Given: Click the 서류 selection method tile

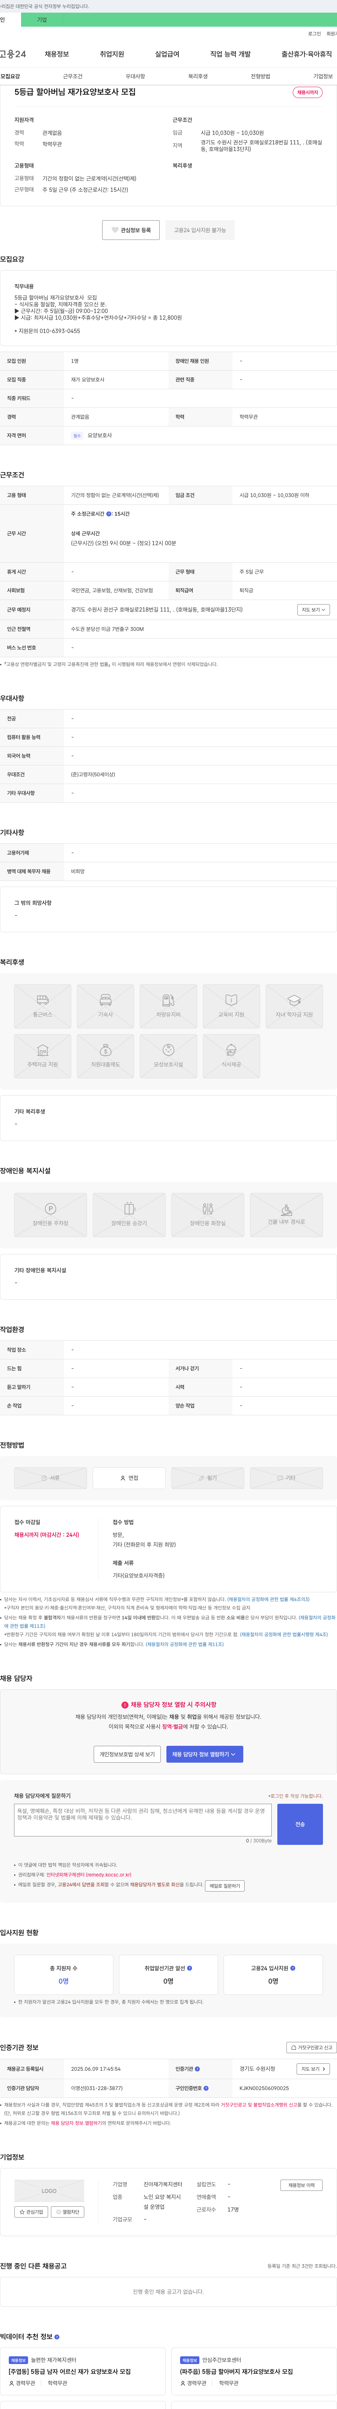Looking at the screenshot, I should click(51, 1477).
